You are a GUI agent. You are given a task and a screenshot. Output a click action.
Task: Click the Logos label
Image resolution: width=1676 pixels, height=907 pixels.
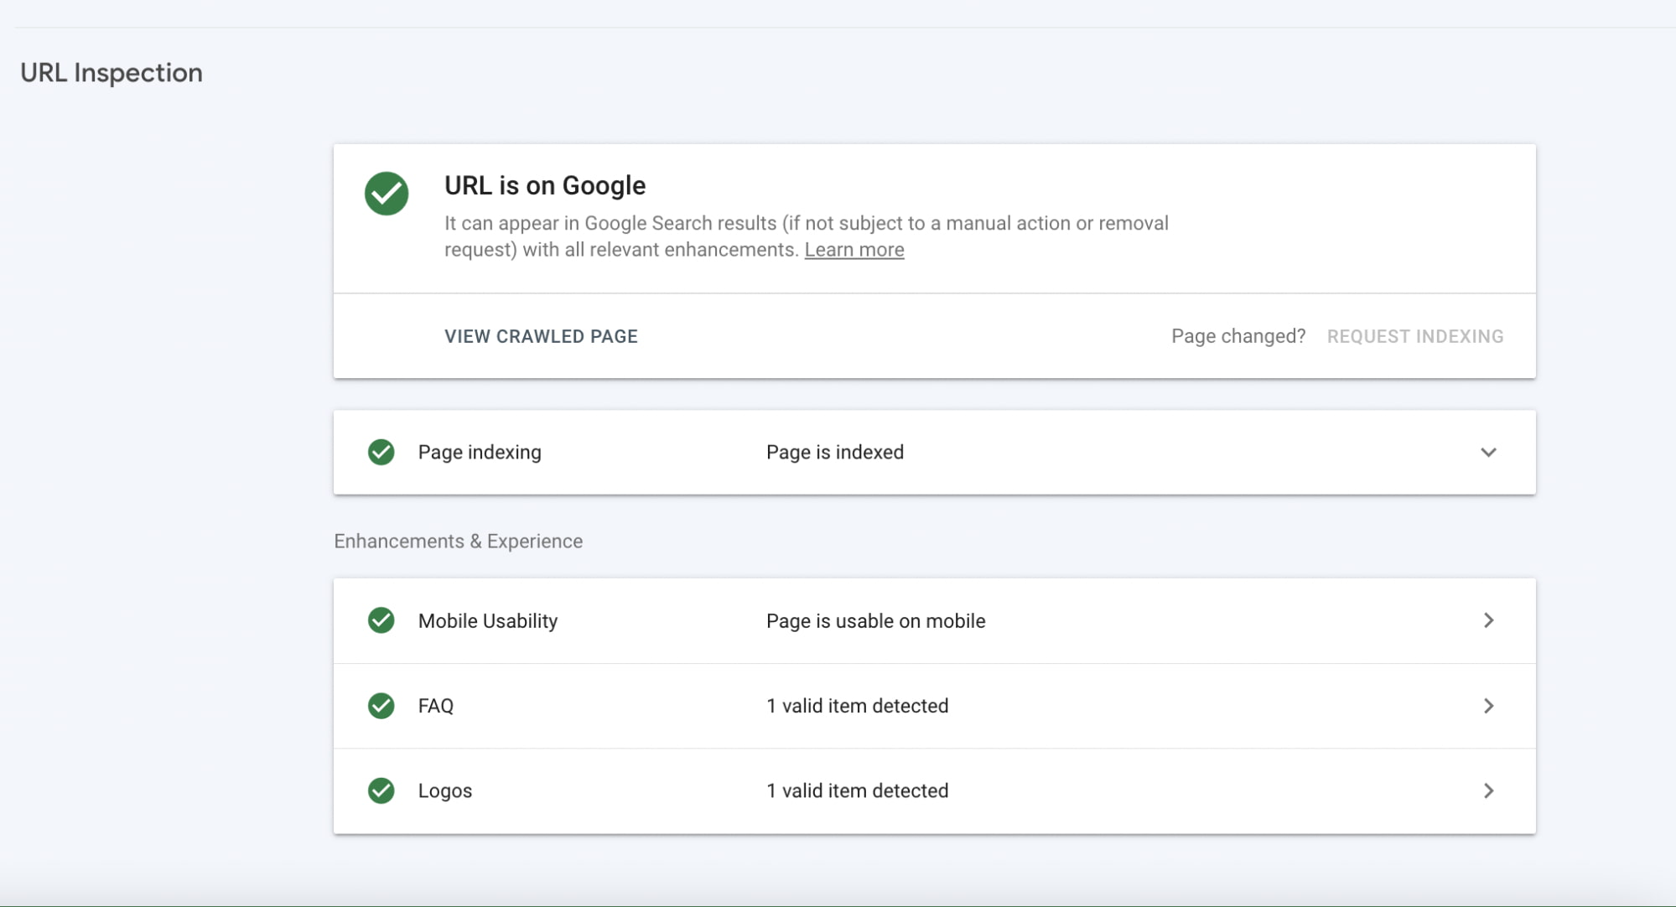[x=445, y=791]
